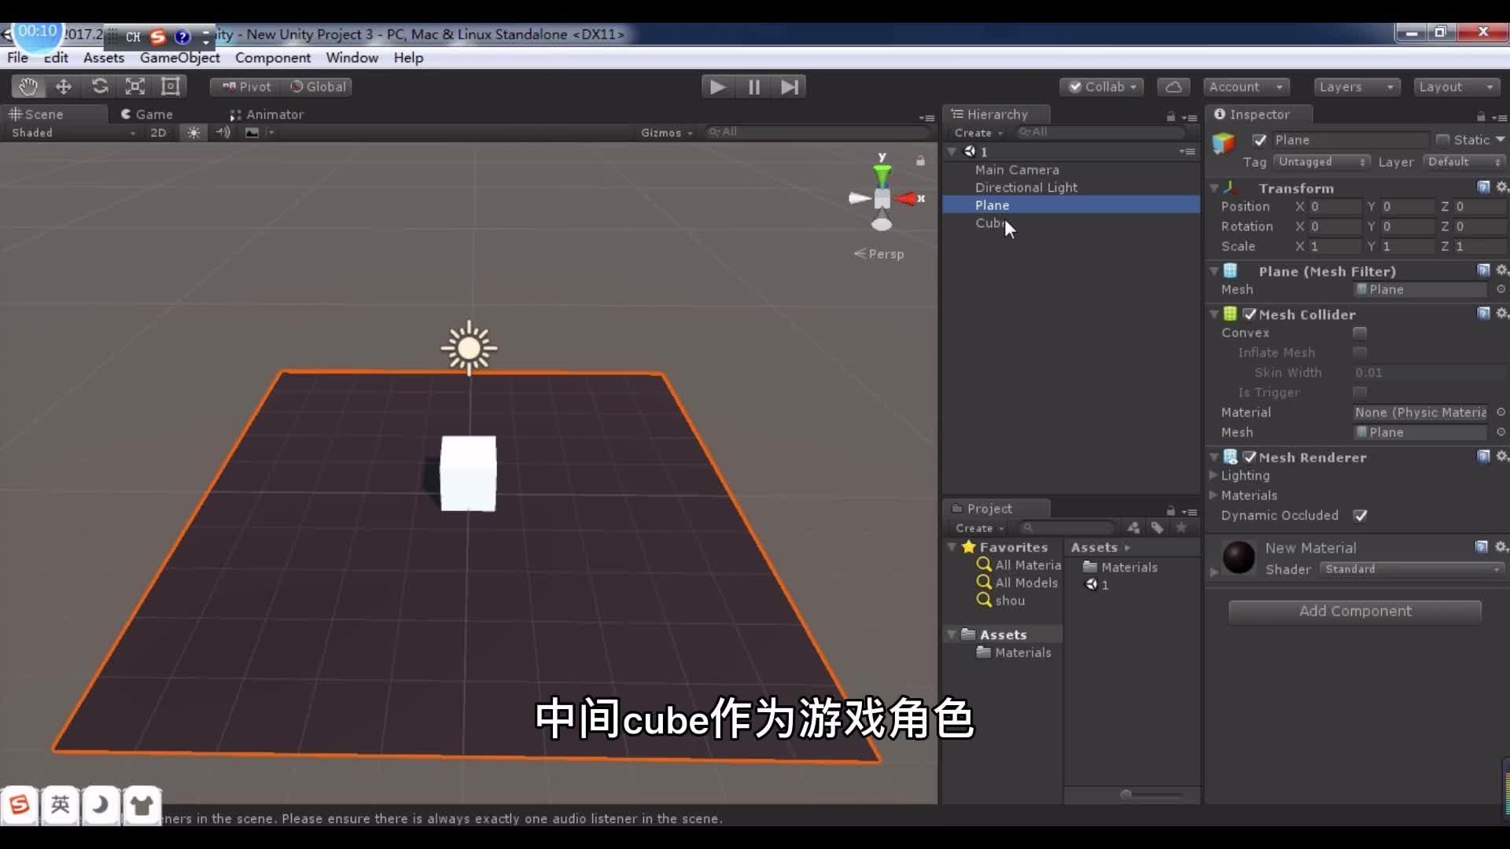Open Mesh Filter help book icon
The width and height of the screenshot is (1510, 849).
point(1483,270)
